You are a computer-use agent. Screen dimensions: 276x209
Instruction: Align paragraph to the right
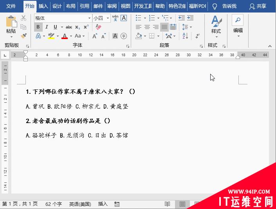(156, 27)
